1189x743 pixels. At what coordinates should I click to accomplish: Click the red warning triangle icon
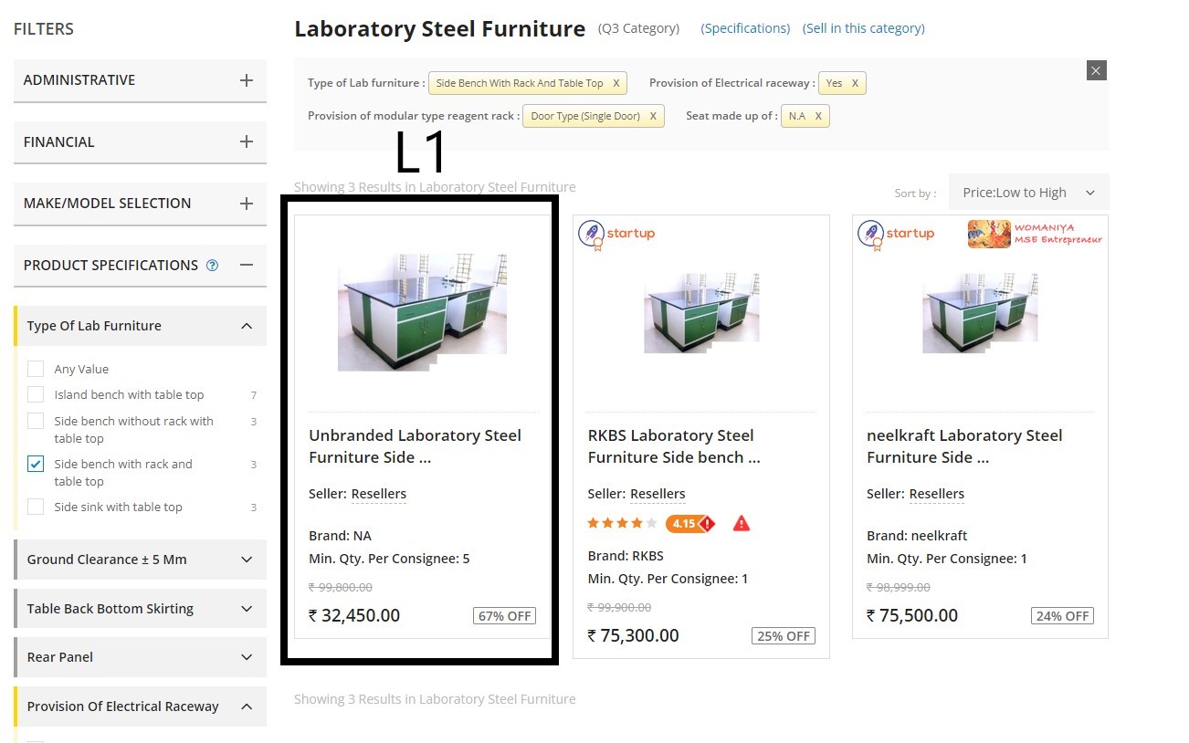tap(742, 523)
